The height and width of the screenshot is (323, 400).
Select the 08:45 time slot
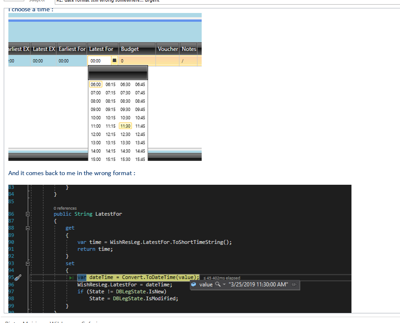click(140, 101)
